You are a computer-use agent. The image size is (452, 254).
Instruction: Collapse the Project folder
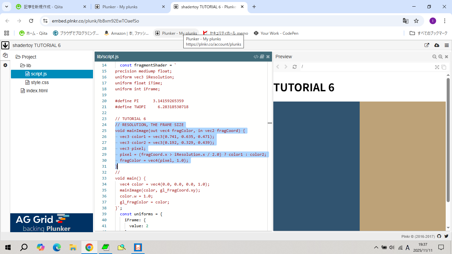click(26, 57)
